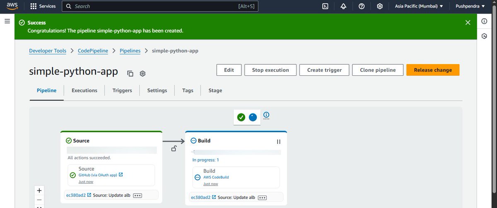Go to CodePipeline breadcrumb
497x208 pixels.
pos(93,51)
